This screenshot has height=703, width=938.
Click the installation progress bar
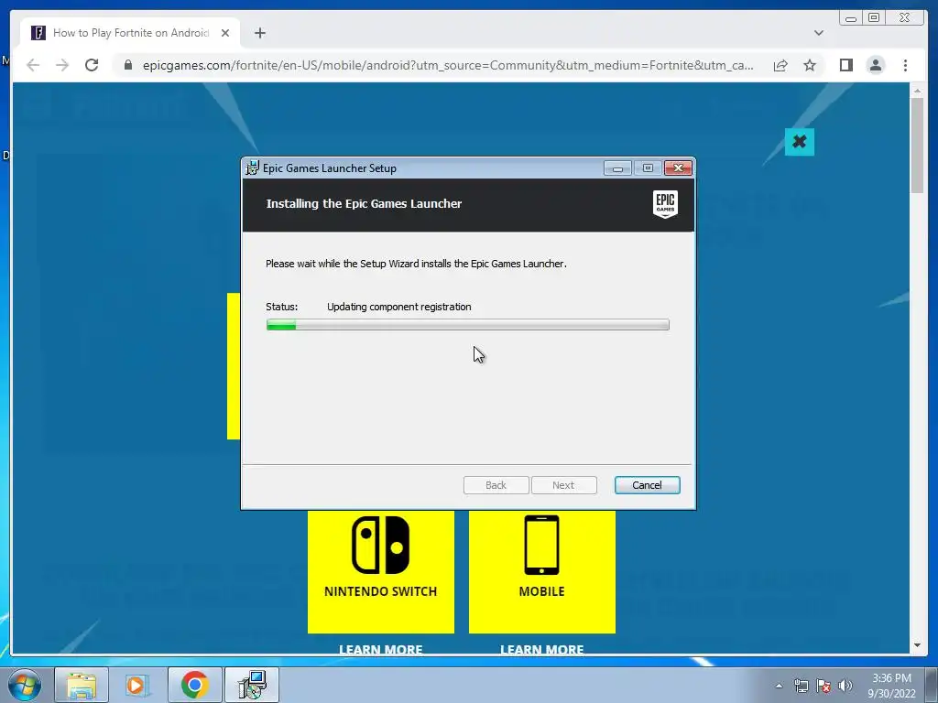(468, 325)
